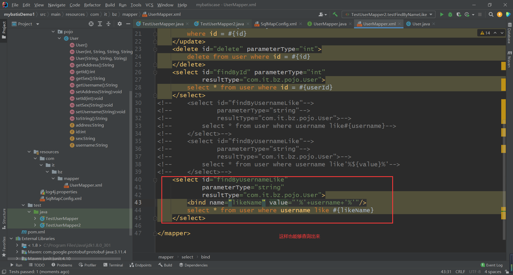Open the Terminal tool window
The height and width of the screenshot is (275, 513).
[113, 265]
